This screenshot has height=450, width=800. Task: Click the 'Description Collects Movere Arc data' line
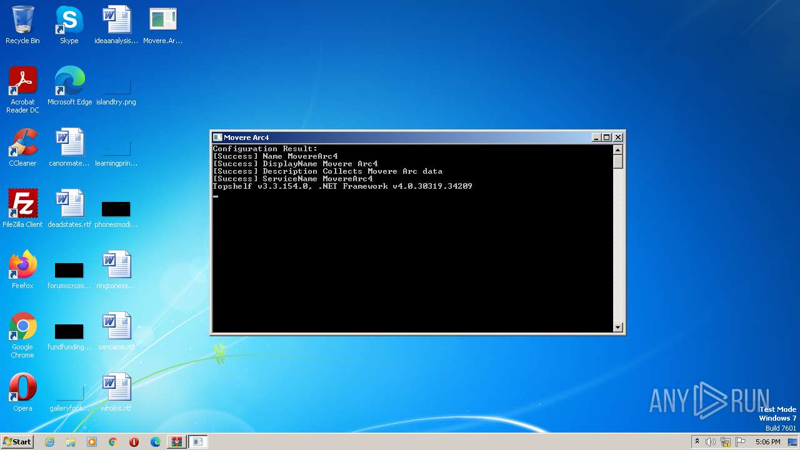click(327, 171)
